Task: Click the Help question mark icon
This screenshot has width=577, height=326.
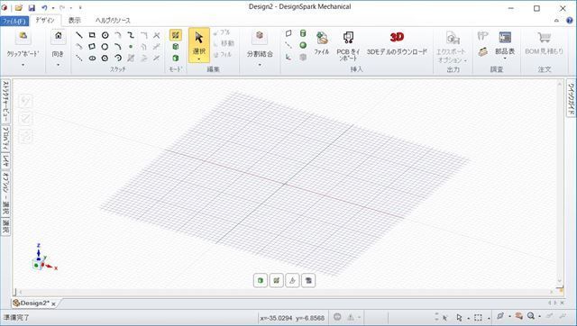Action: [x=569, y=21]
